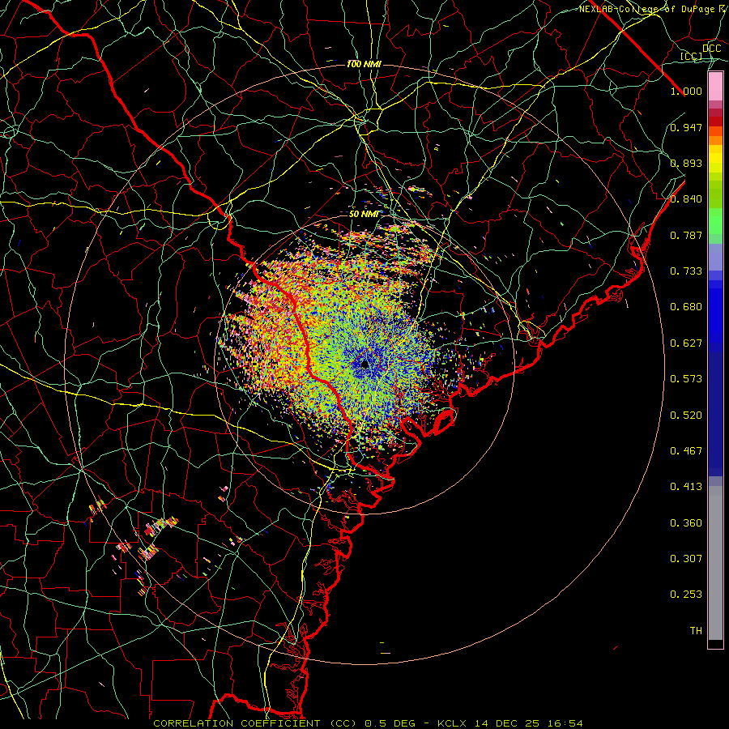Viewport: 729px width, 729px height.
Task: Click the 0.680 scale value
Action: pos(686,307)
